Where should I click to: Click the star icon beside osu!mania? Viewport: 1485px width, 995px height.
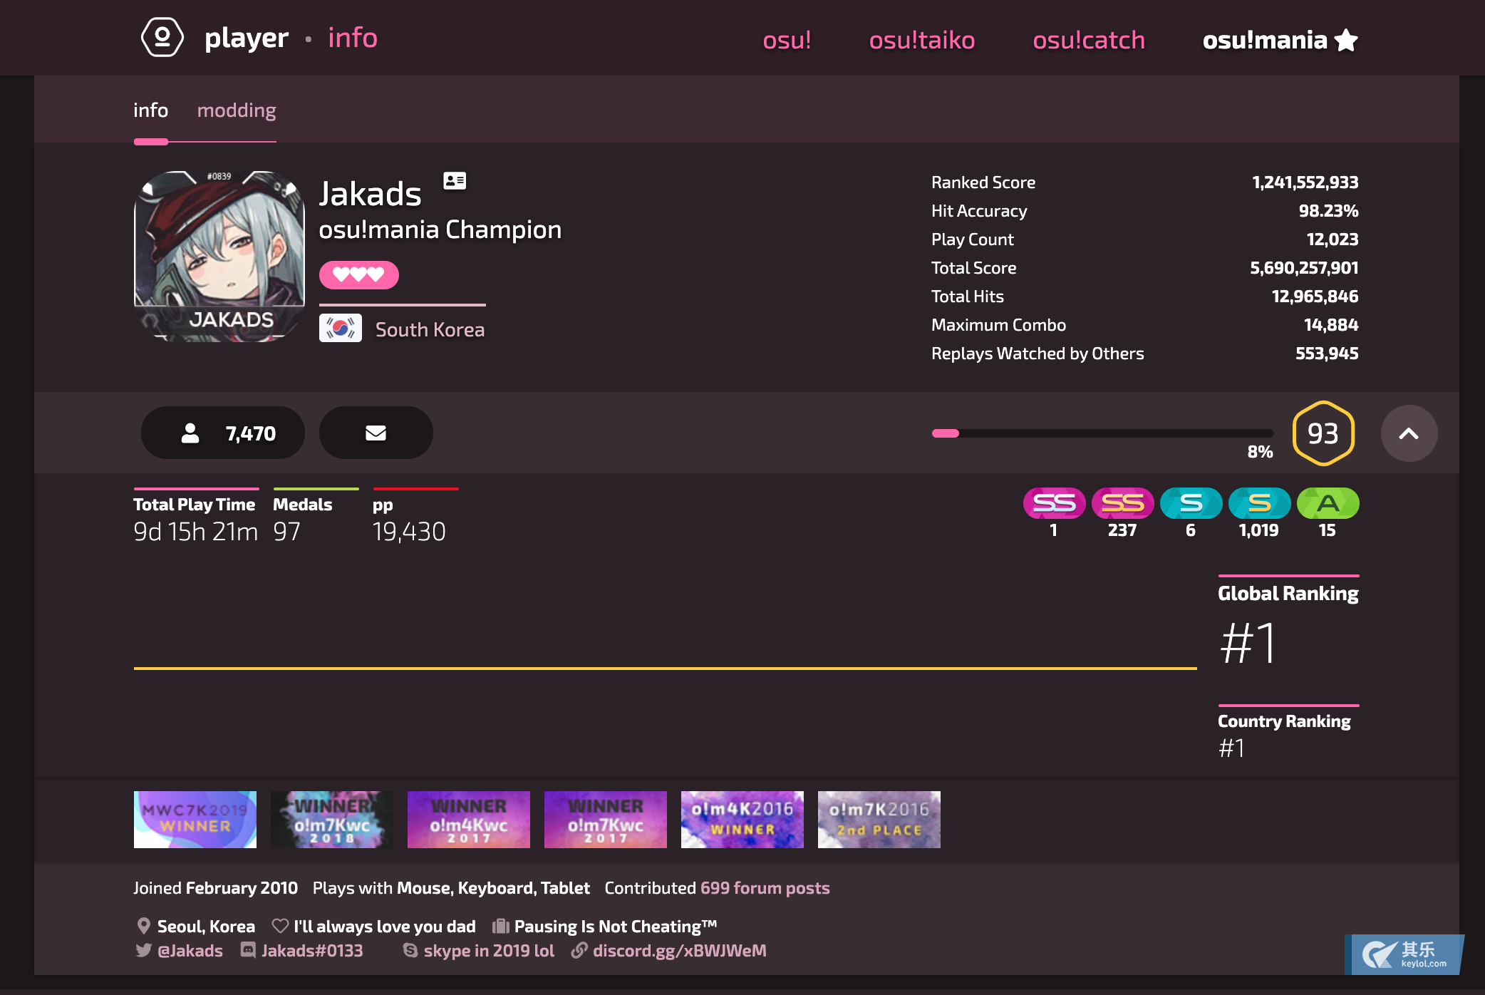coord(1346,40)
